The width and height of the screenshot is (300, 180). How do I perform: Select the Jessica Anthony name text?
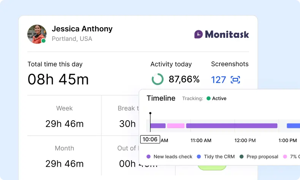(82, 29)
